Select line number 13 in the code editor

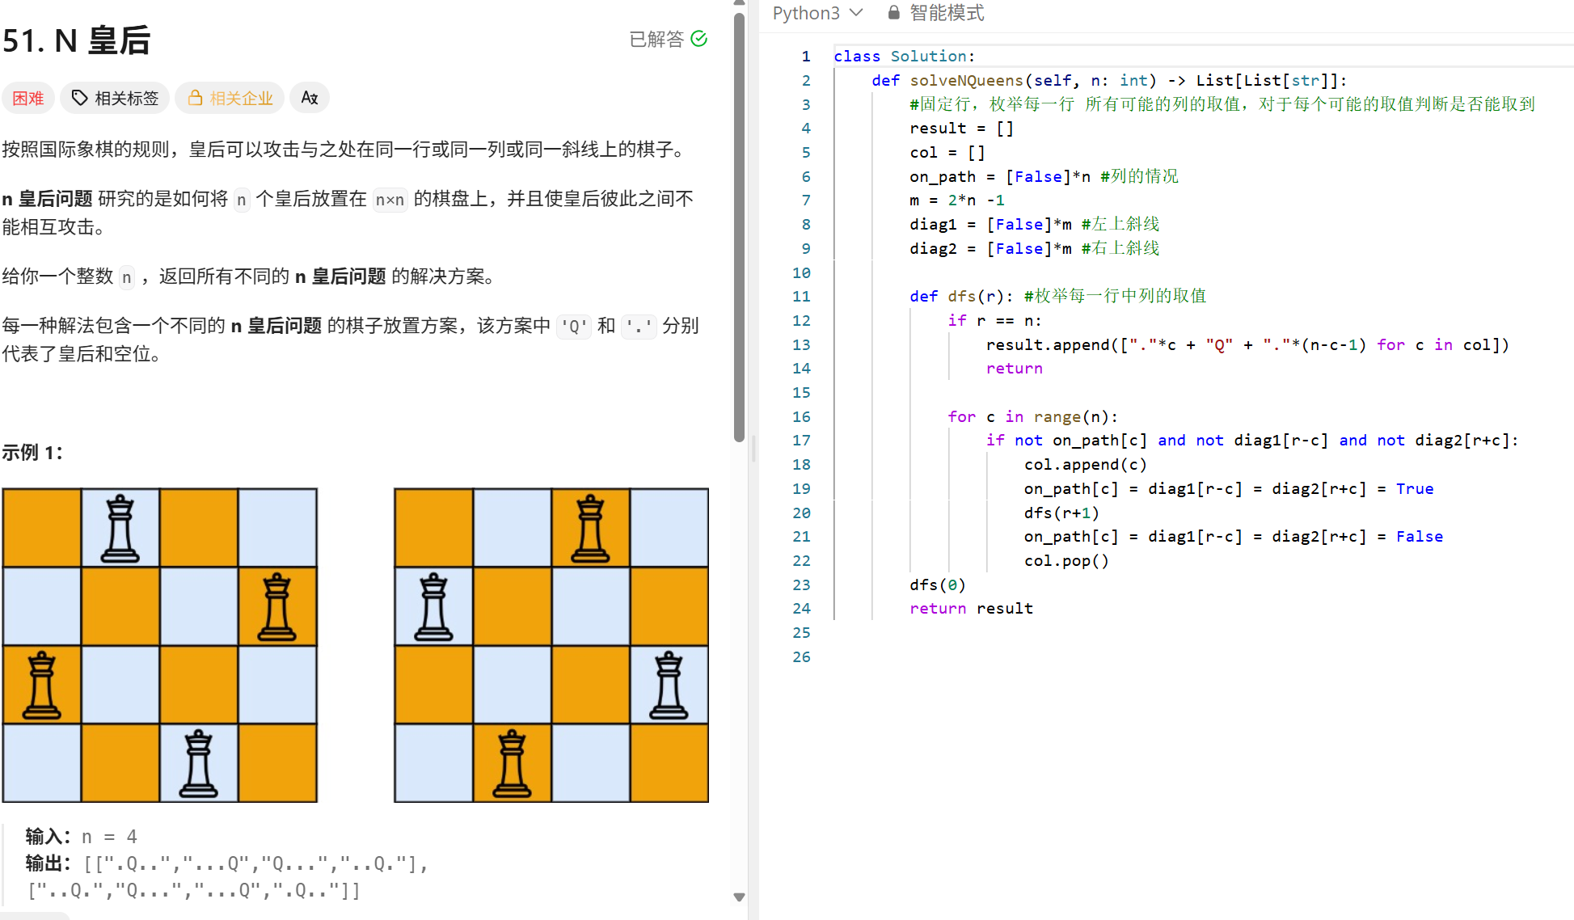coord(801,344)
